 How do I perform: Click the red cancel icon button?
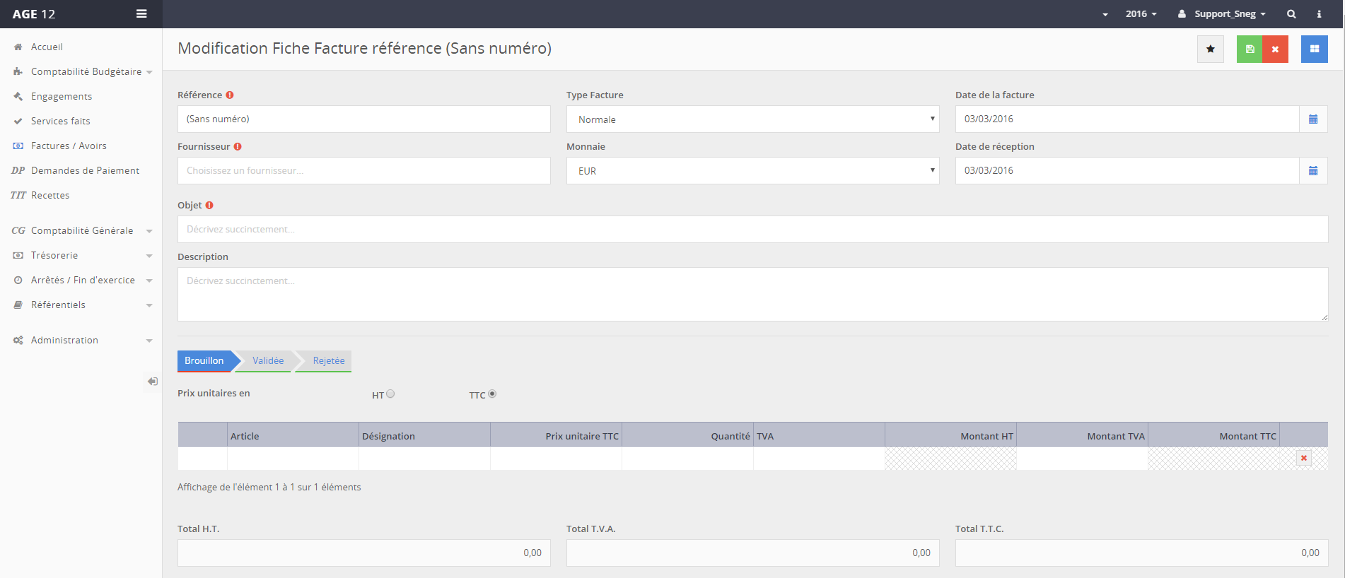1275,49
